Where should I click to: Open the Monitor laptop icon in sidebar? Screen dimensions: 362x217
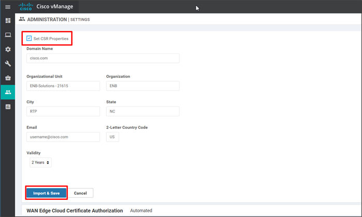(8, 35)
